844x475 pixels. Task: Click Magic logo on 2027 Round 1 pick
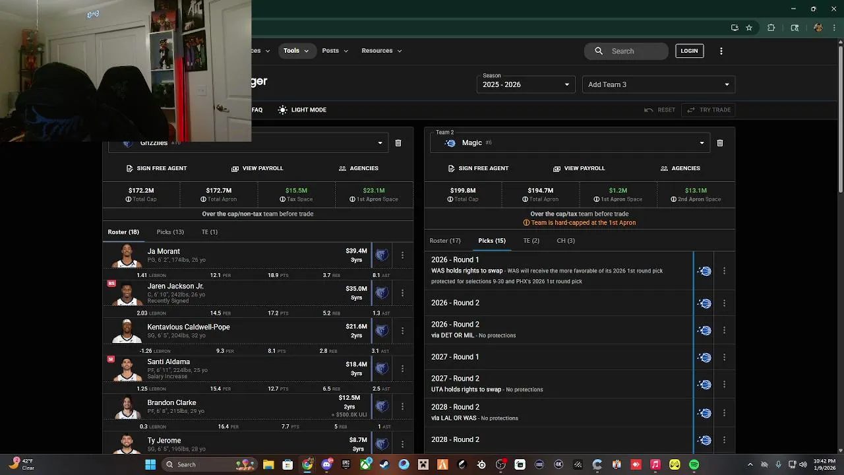[705, 358]
